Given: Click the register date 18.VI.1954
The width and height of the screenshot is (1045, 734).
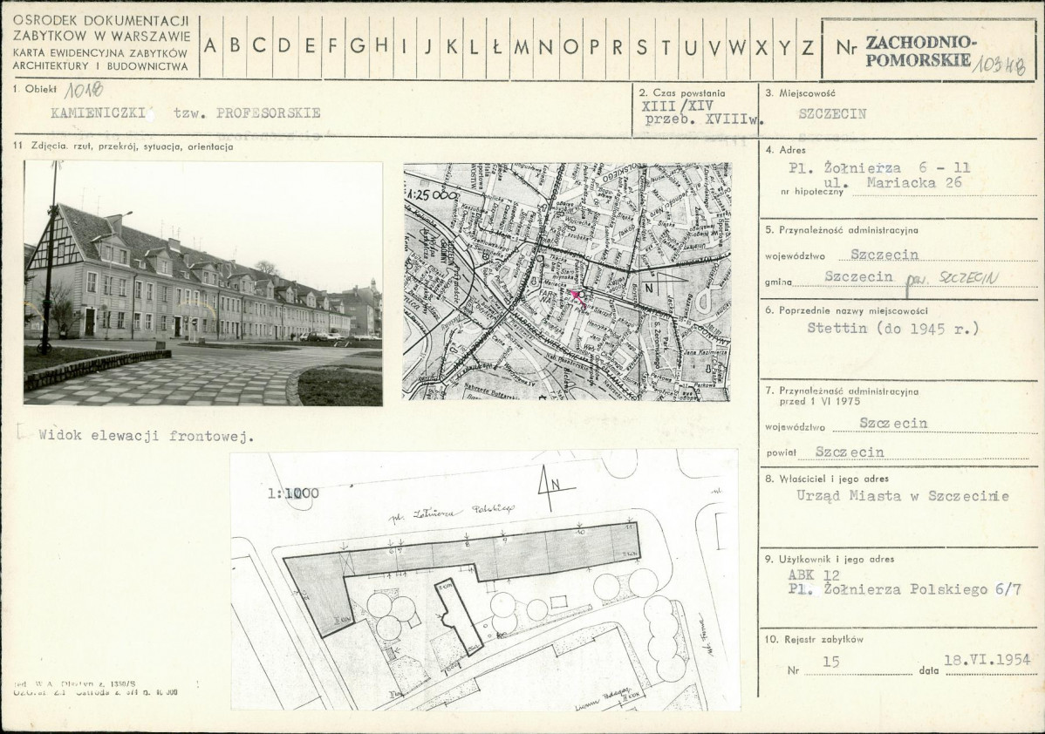Looking at the screenshot, I should pyautogui.click(x=987, y=660).
